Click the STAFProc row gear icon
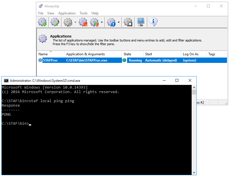This screenshot has height=176, width=229. click(x=40, y=60)
